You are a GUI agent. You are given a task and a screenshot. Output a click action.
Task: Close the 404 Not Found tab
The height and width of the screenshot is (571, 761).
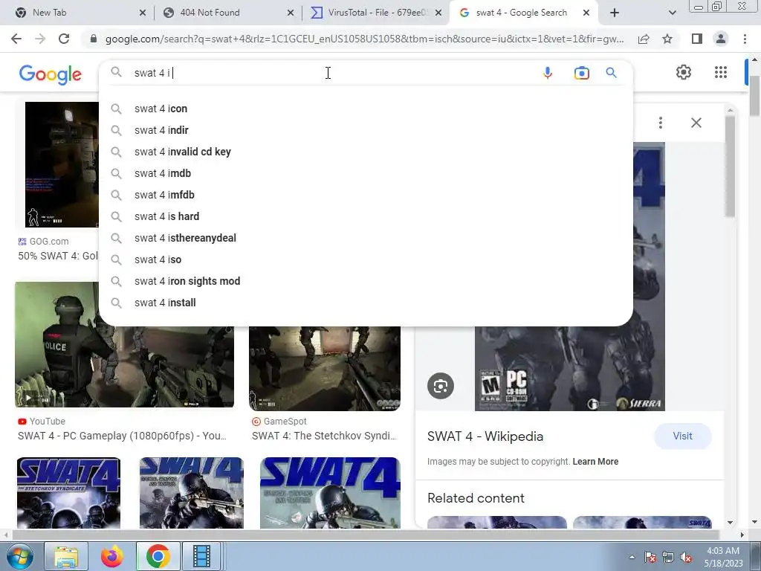click(x=291, y=13)
